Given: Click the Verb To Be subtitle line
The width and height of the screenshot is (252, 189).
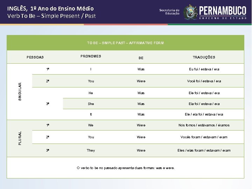Looking at the screenshot, I should coord(51,16).
